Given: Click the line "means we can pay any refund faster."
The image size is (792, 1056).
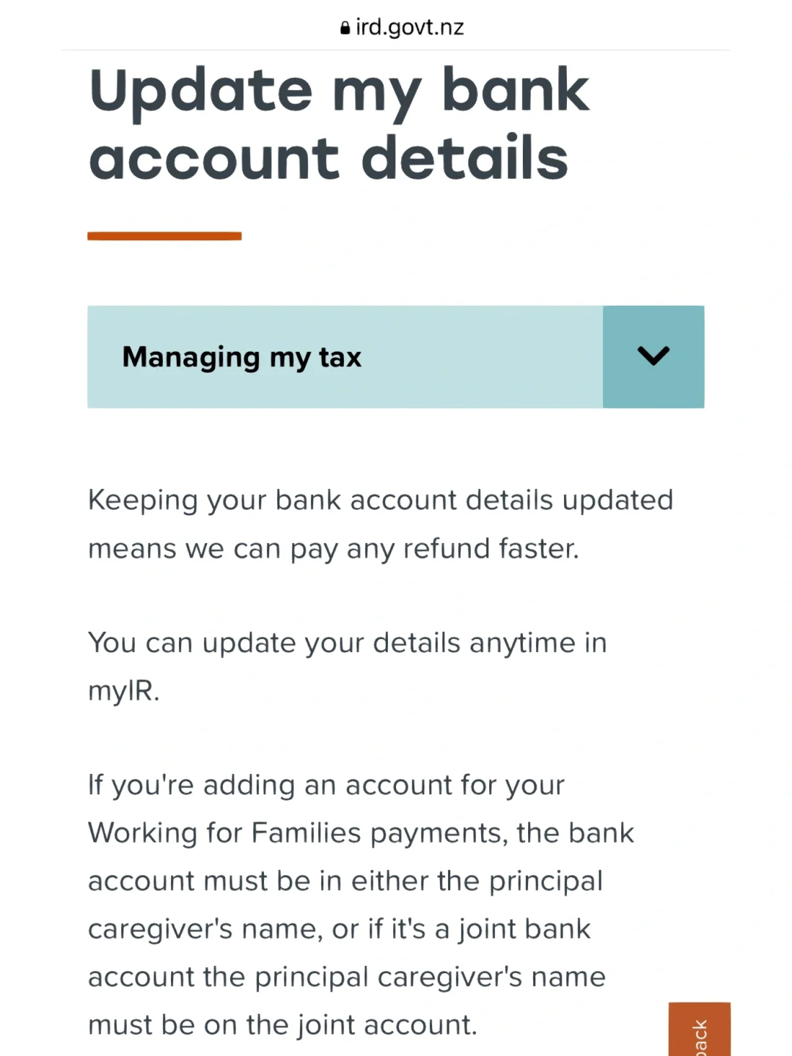Looking at the screenshot, I should 334,548.
